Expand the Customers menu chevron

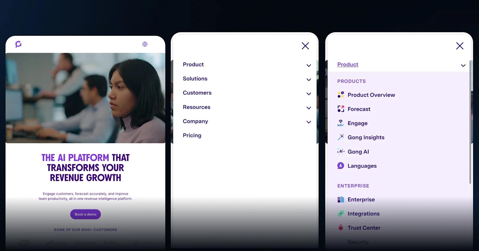[x=309, y=94]
